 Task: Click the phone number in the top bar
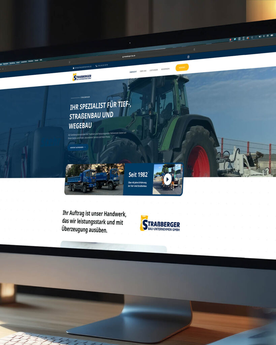(x=102, y=65)
